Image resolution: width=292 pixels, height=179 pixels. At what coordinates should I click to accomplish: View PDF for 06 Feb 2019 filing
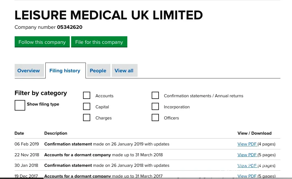tap(247, 144)
